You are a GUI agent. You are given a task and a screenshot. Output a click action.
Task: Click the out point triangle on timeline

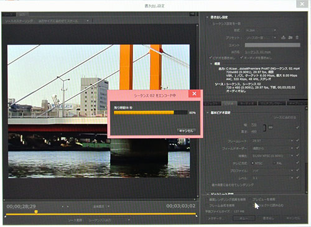click(x=197, y=216)
